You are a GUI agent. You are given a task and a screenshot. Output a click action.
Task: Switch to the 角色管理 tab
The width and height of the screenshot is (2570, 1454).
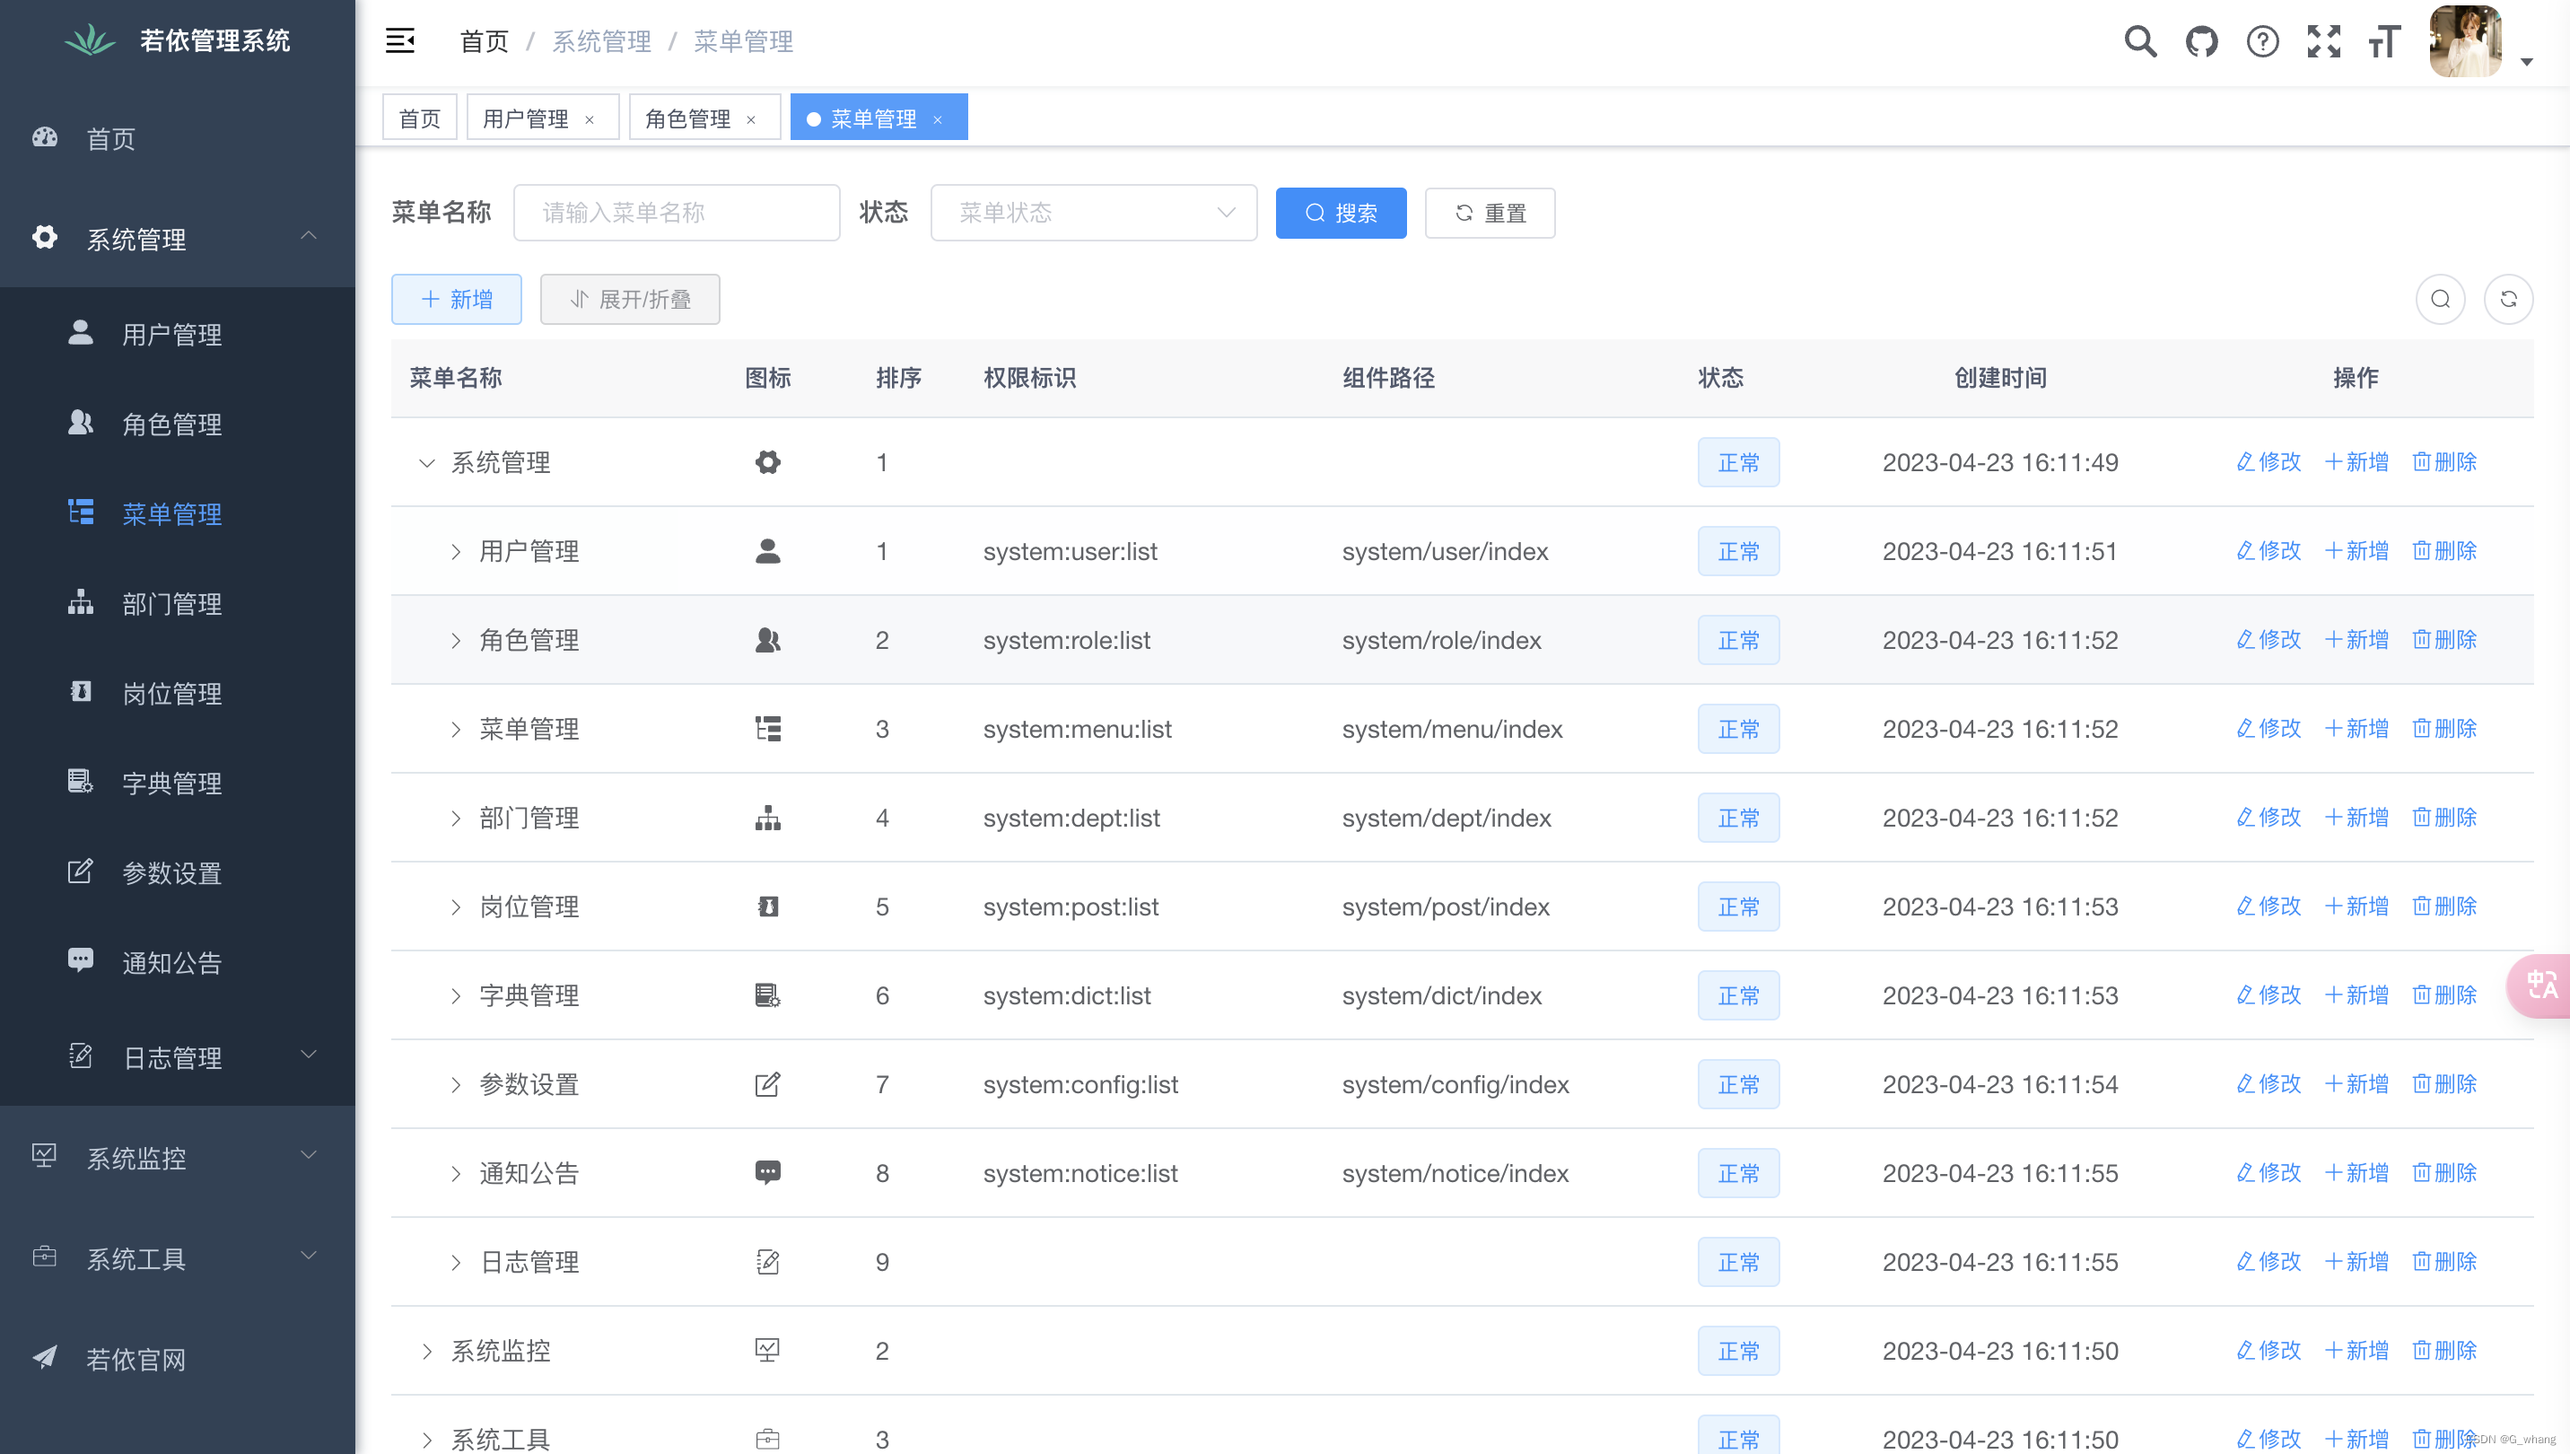click(x=688, y=118)
